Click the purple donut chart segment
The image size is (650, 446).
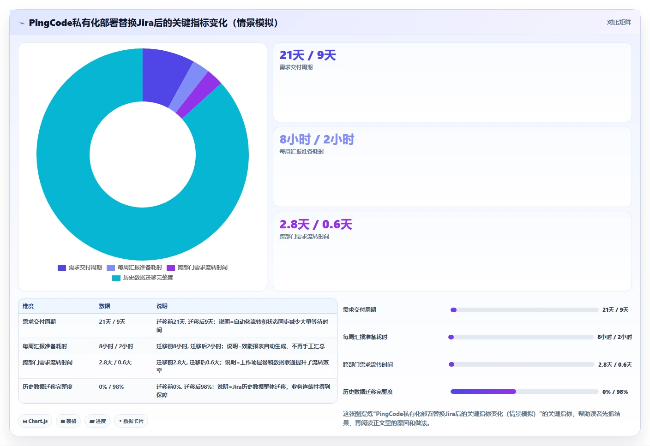click(199, 95)
